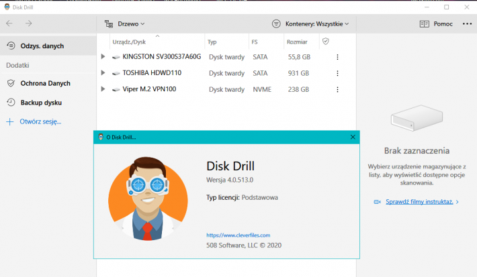
Task: Select Viper M.2 VPN100 row
Action: (226, 89)
